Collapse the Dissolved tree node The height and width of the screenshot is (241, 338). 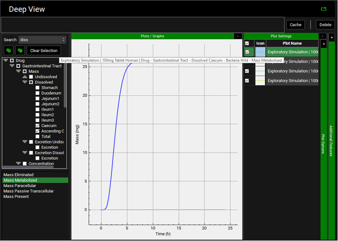click(25, 83)
